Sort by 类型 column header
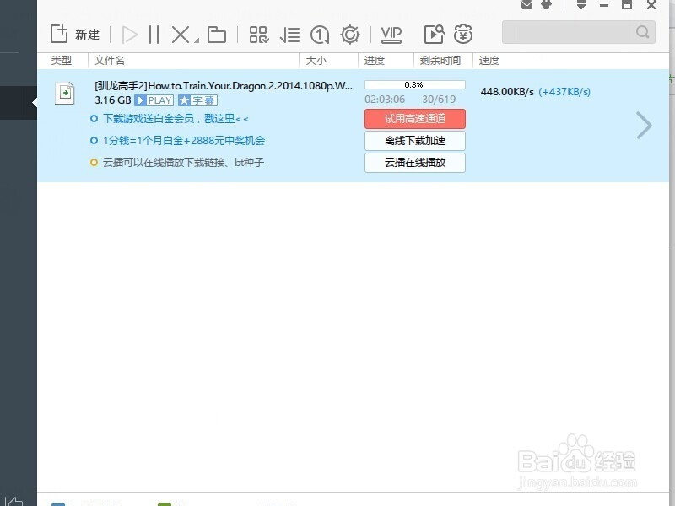 click(62, 61)
